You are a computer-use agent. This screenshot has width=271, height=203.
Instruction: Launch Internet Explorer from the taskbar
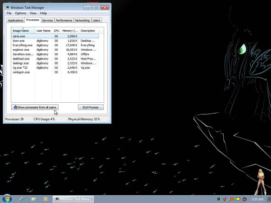(x=21, y=199)
